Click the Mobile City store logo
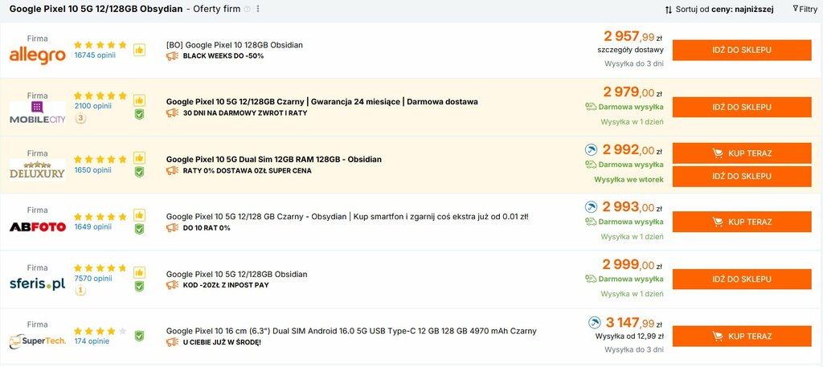This screenshot has height=367, width=823. point(37,112)
